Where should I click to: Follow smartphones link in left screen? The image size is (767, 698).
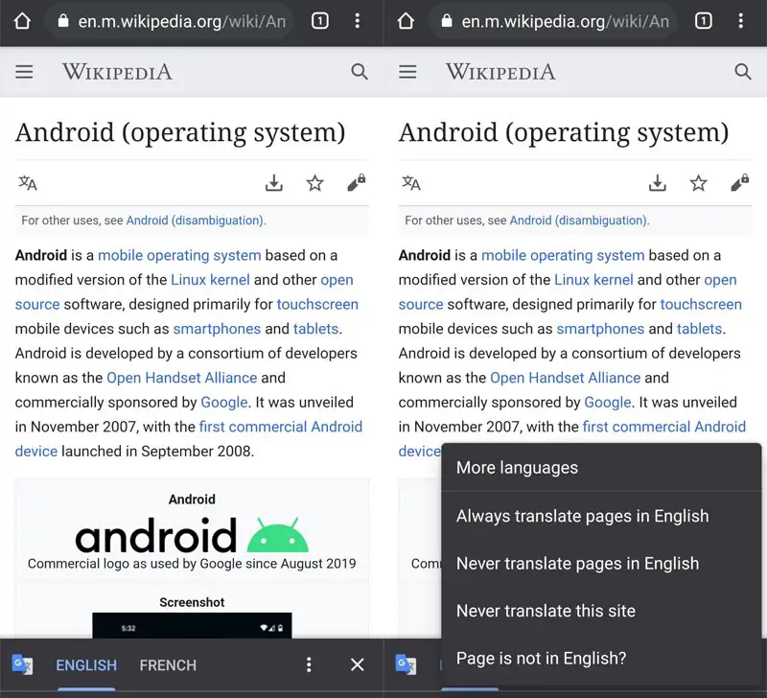pyautogui.click(x=217, y=329)
